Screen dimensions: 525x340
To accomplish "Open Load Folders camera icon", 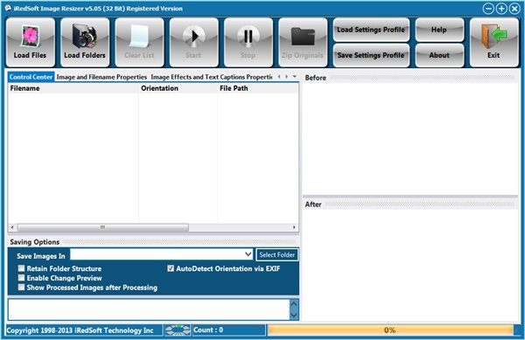I will pos(85,37).
